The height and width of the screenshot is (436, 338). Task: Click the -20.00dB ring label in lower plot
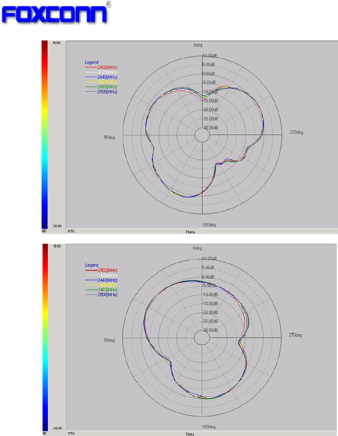point(210,312)
